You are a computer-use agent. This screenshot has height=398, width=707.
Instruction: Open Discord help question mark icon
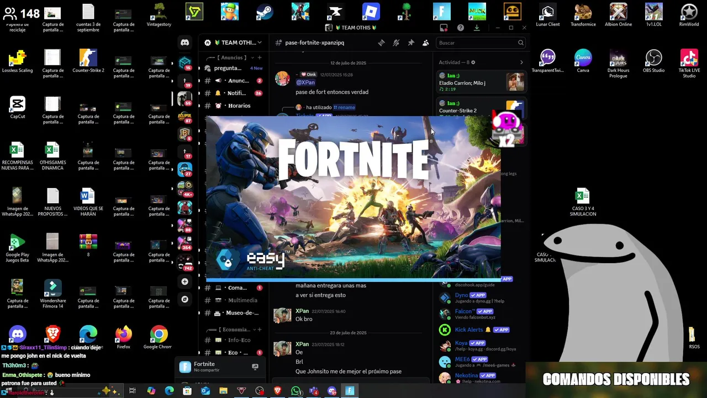pyautogui.click(x=461, y=28)
